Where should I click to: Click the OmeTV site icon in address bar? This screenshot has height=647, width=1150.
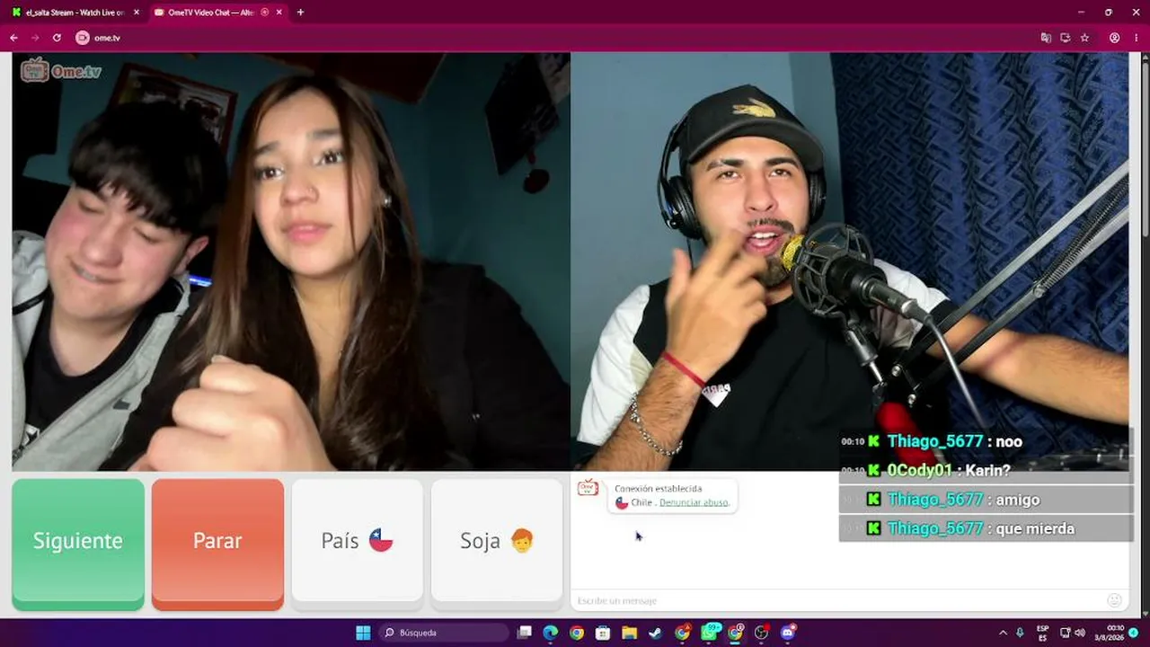(83, 38)
